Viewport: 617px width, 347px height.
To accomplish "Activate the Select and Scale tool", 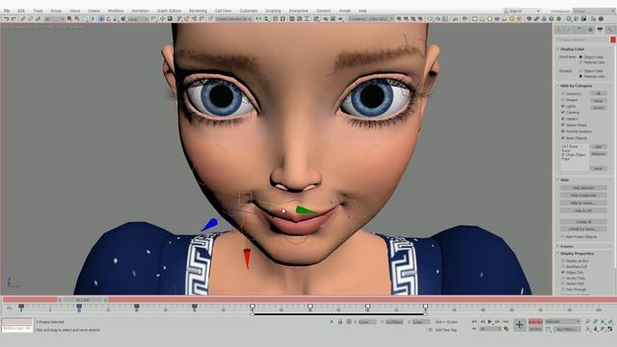I will click(116, 18).
